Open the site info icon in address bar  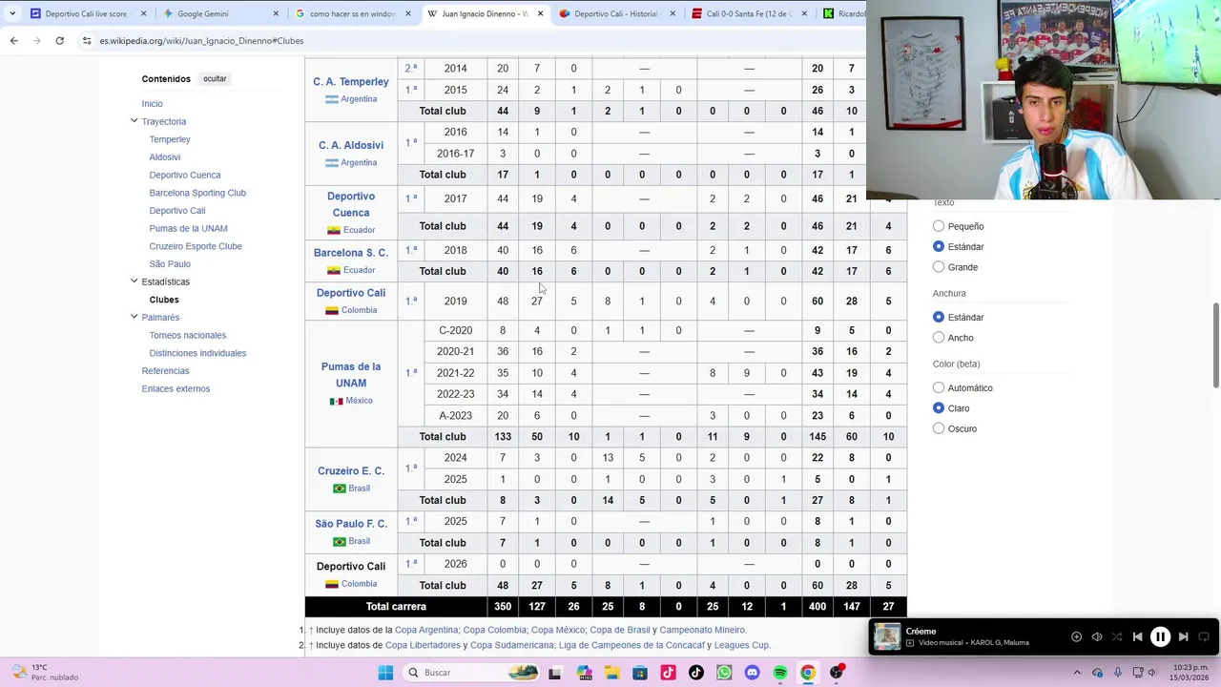click(x=87, y=40)
